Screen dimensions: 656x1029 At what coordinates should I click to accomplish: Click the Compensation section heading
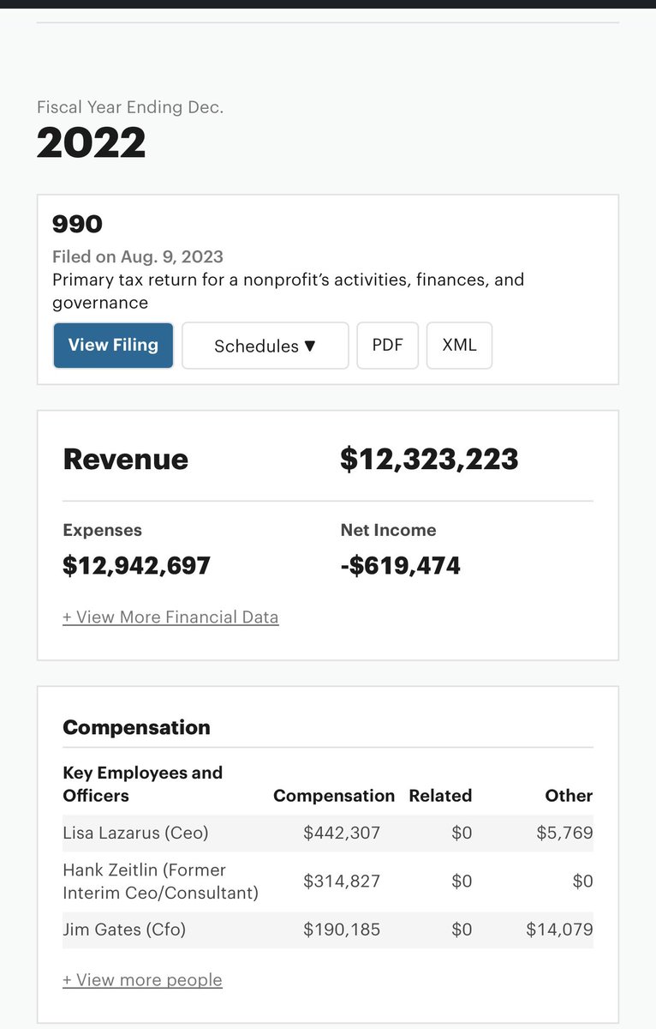(136, 727)
